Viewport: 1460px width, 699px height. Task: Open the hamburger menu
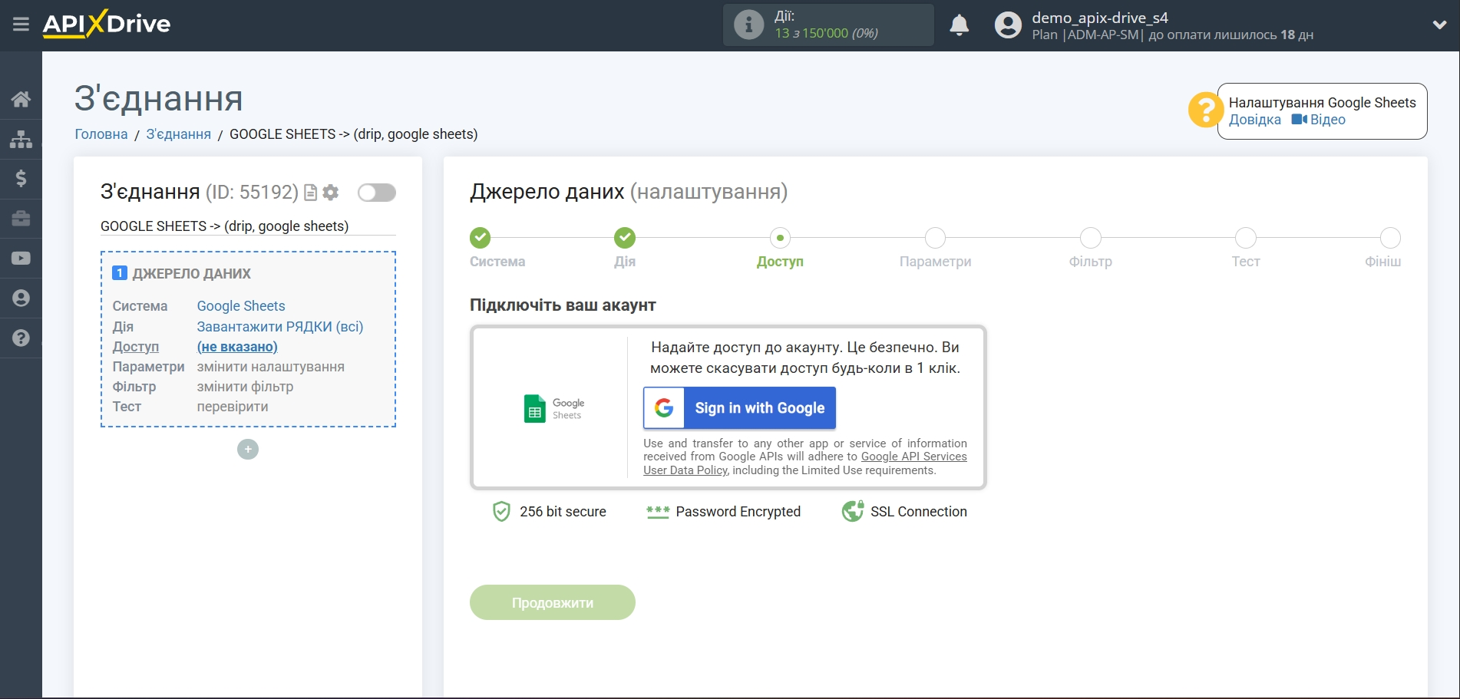tap(21, 25)
